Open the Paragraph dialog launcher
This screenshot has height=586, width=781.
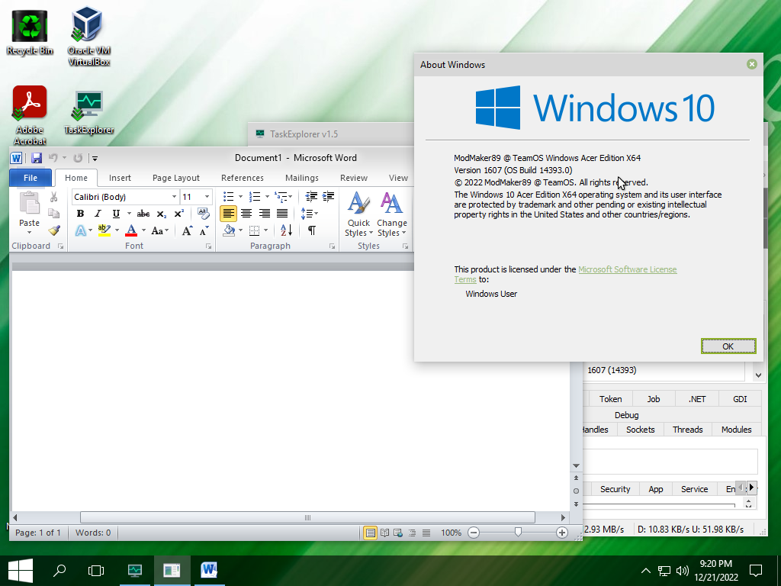coord(332,246)
